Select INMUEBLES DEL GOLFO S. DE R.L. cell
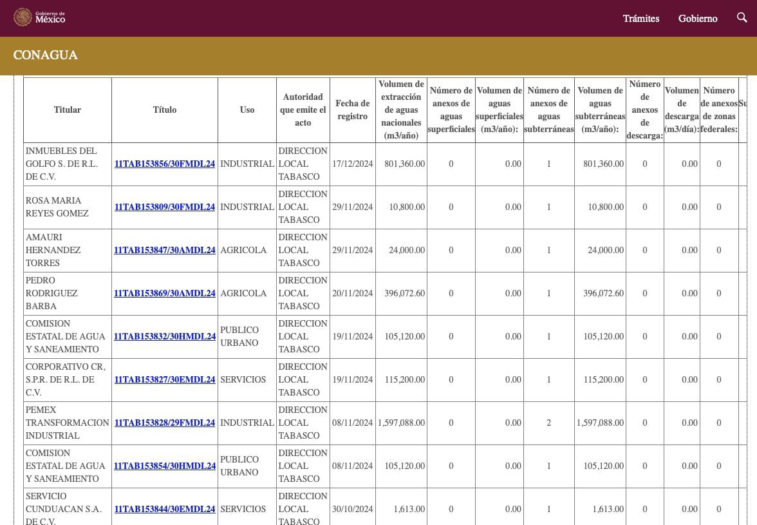 click(x=68, y=164)
